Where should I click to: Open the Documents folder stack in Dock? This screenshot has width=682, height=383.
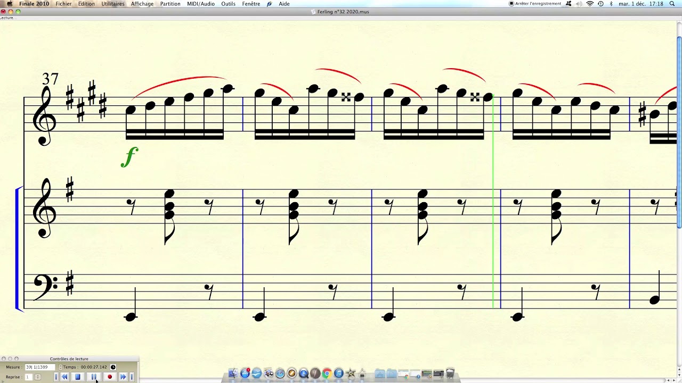coord(392,374)
